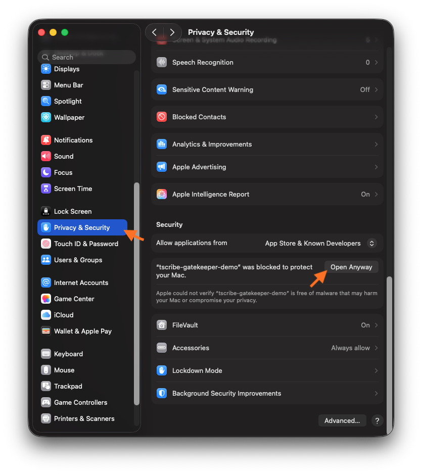Select the Lock Screen sidebar label
This screenshot has width=422, height=474.
pyautogui.click(x=73, y=211)
